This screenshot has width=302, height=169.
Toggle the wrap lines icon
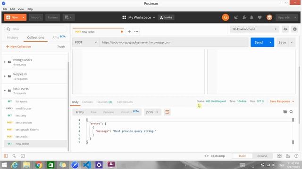(167, 112)
